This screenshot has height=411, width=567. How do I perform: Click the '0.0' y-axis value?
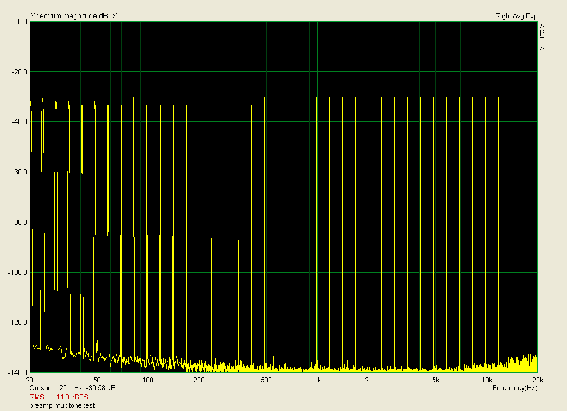tap(22, 22)
